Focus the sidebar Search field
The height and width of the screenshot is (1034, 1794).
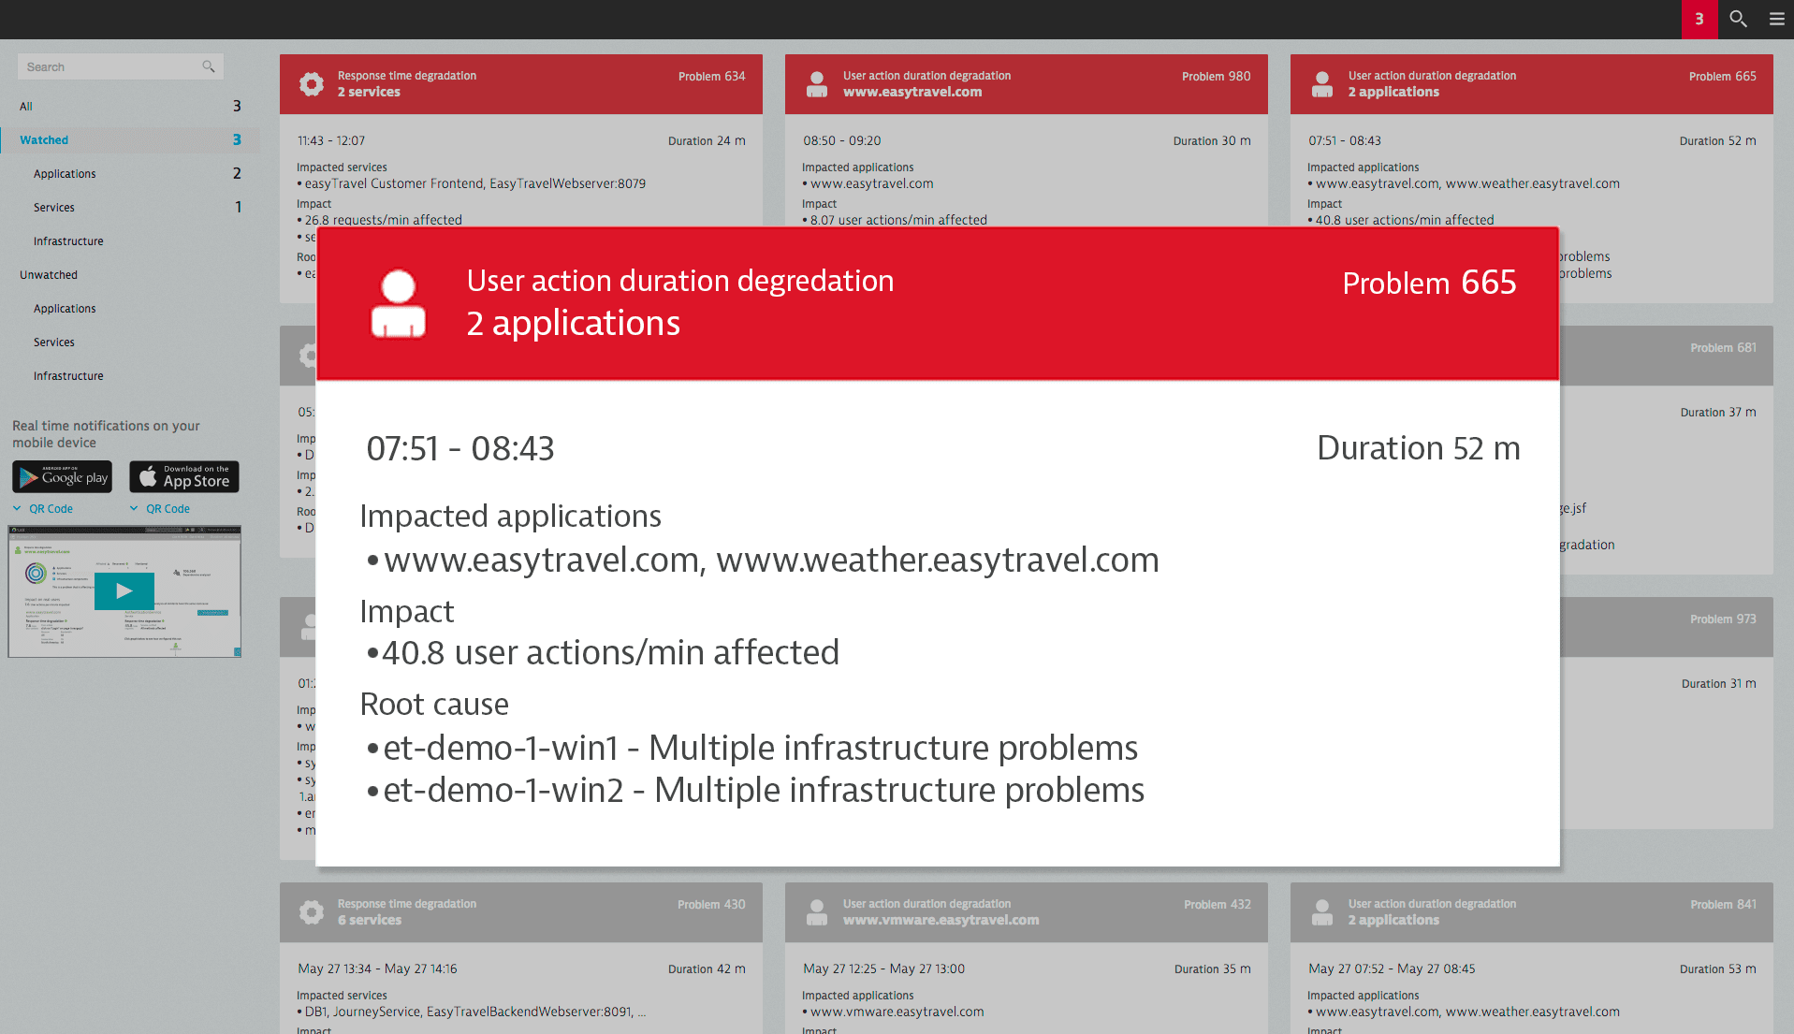[120, 66]
